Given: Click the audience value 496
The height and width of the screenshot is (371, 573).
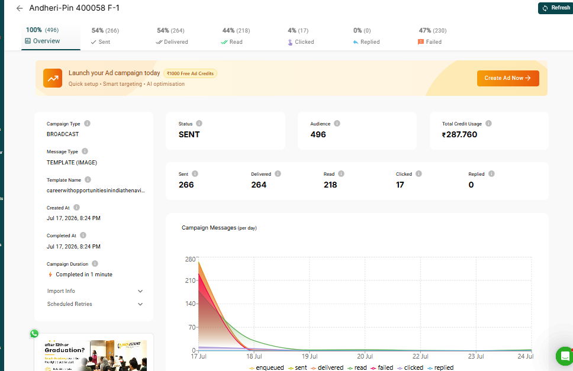Looking at the screenshot, I should coord(318,134).
